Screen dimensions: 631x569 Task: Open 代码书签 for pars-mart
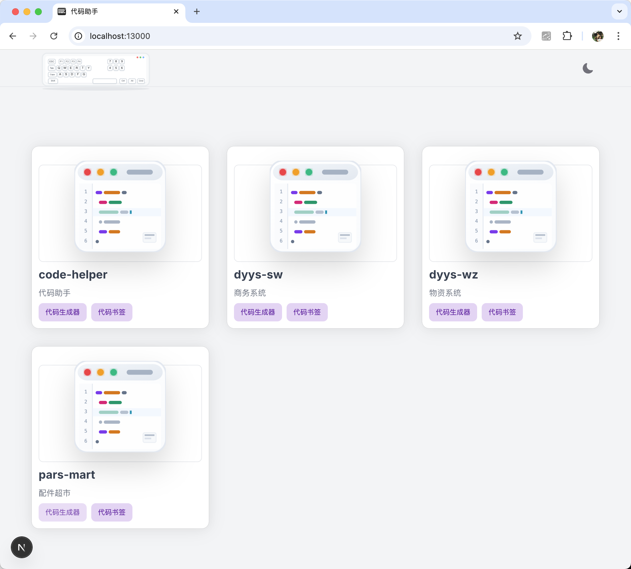pyautogui.click(x=112, y=512)
